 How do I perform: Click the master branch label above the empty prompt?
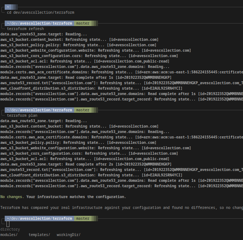[83, 218]
